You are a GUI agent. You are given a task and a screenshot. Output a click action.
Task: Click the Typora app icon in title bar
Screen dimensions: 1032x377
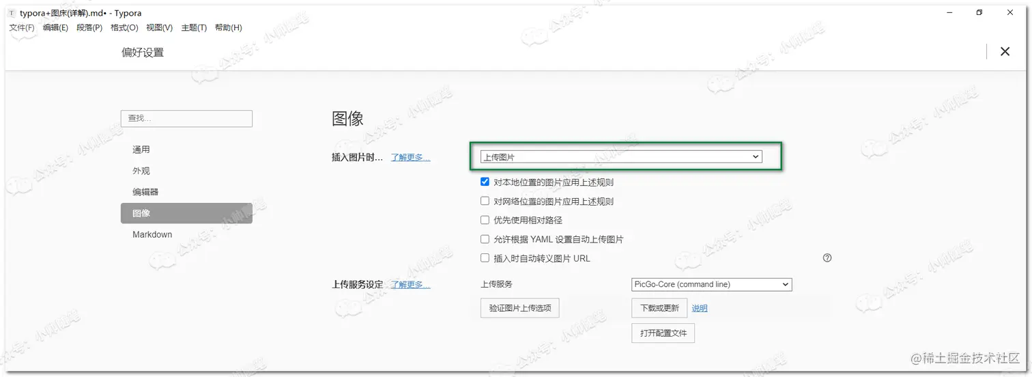(11, 13)
